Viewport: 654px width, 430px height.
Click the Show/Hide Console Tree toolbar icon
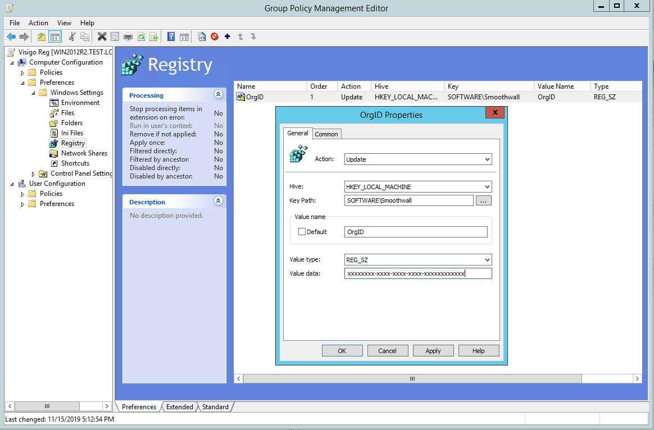coord(54,36)
